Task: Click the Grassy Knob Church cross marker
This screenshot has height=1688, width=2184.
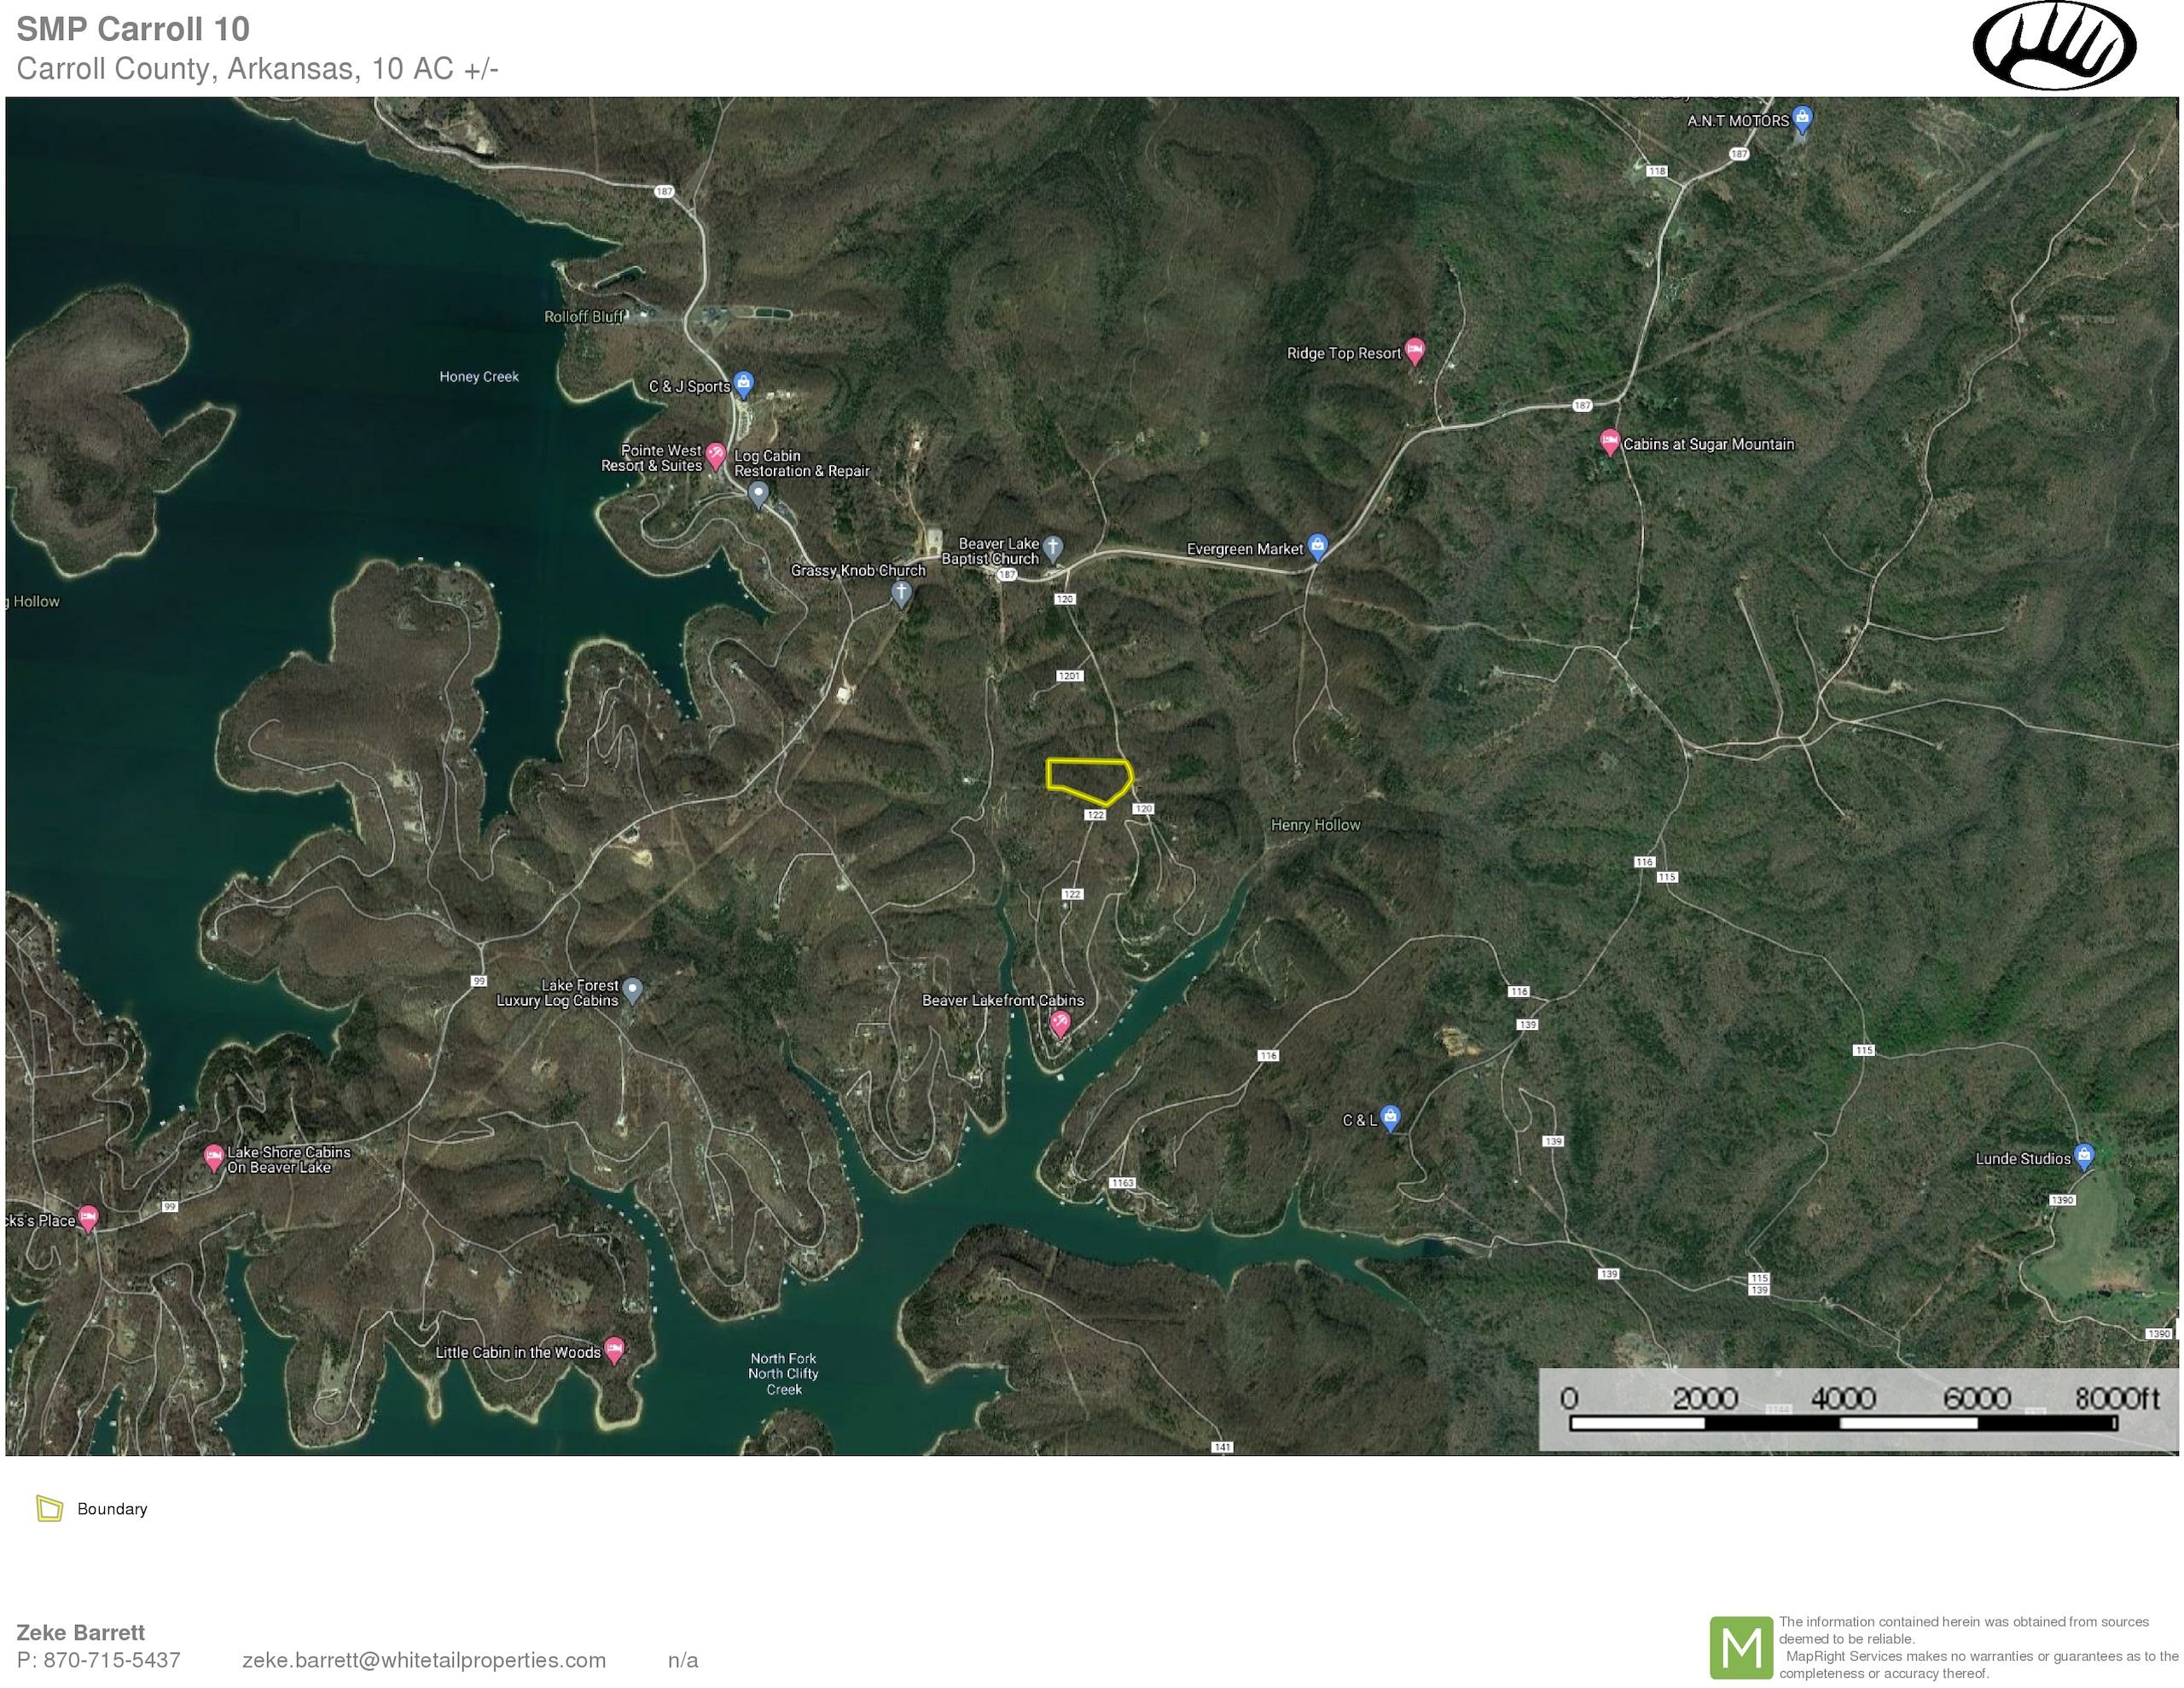Action: 901,593
